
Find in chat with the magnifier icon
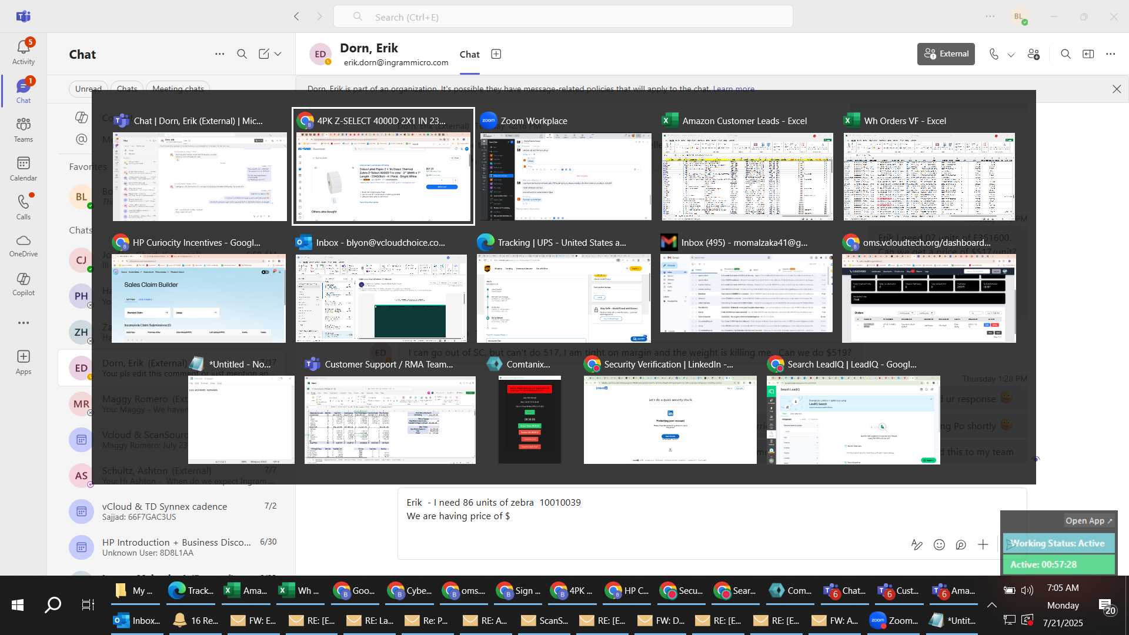click(1065, 54)
